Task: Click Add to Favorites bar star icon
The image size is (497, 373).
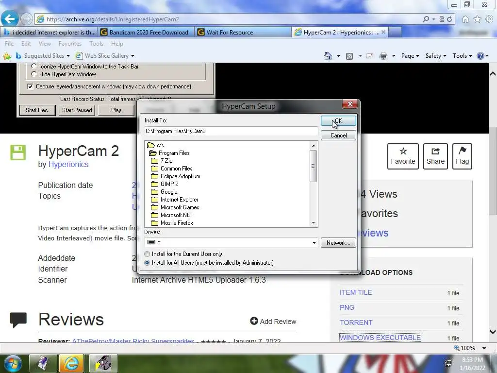Action: (x=7, y=56)
